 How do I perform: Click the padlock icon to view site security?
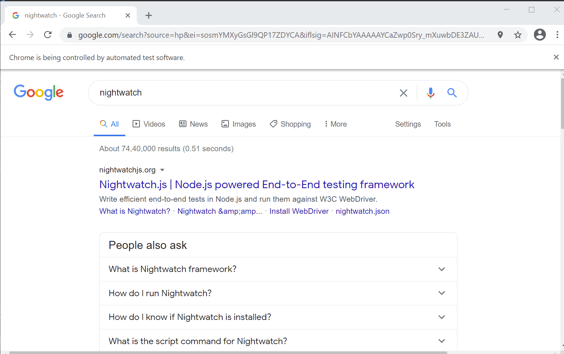click(x=69, y=35)
